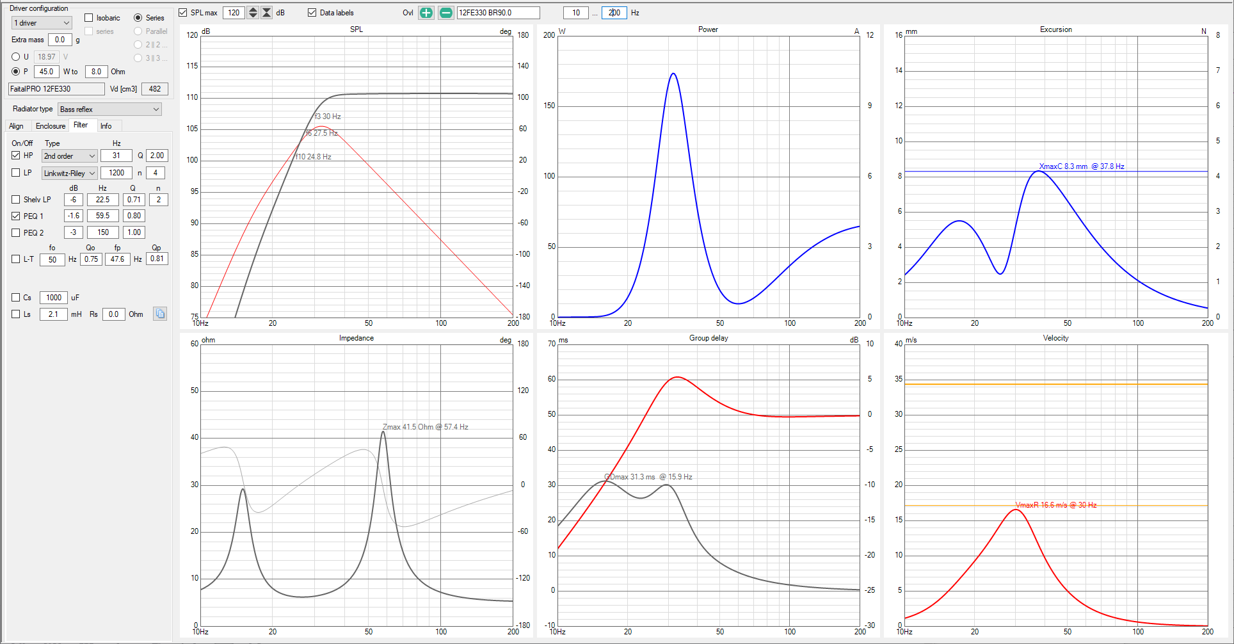This screenshot has height=644, width=1234.
Task: Enable the Isobaric checkbox
Action: click(89, 18)
